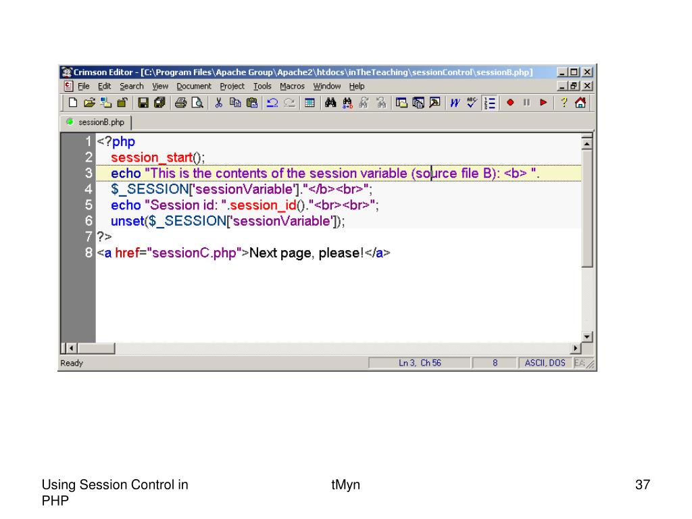
Task: Open the Tools menu
Action: (x=262, y=86)
